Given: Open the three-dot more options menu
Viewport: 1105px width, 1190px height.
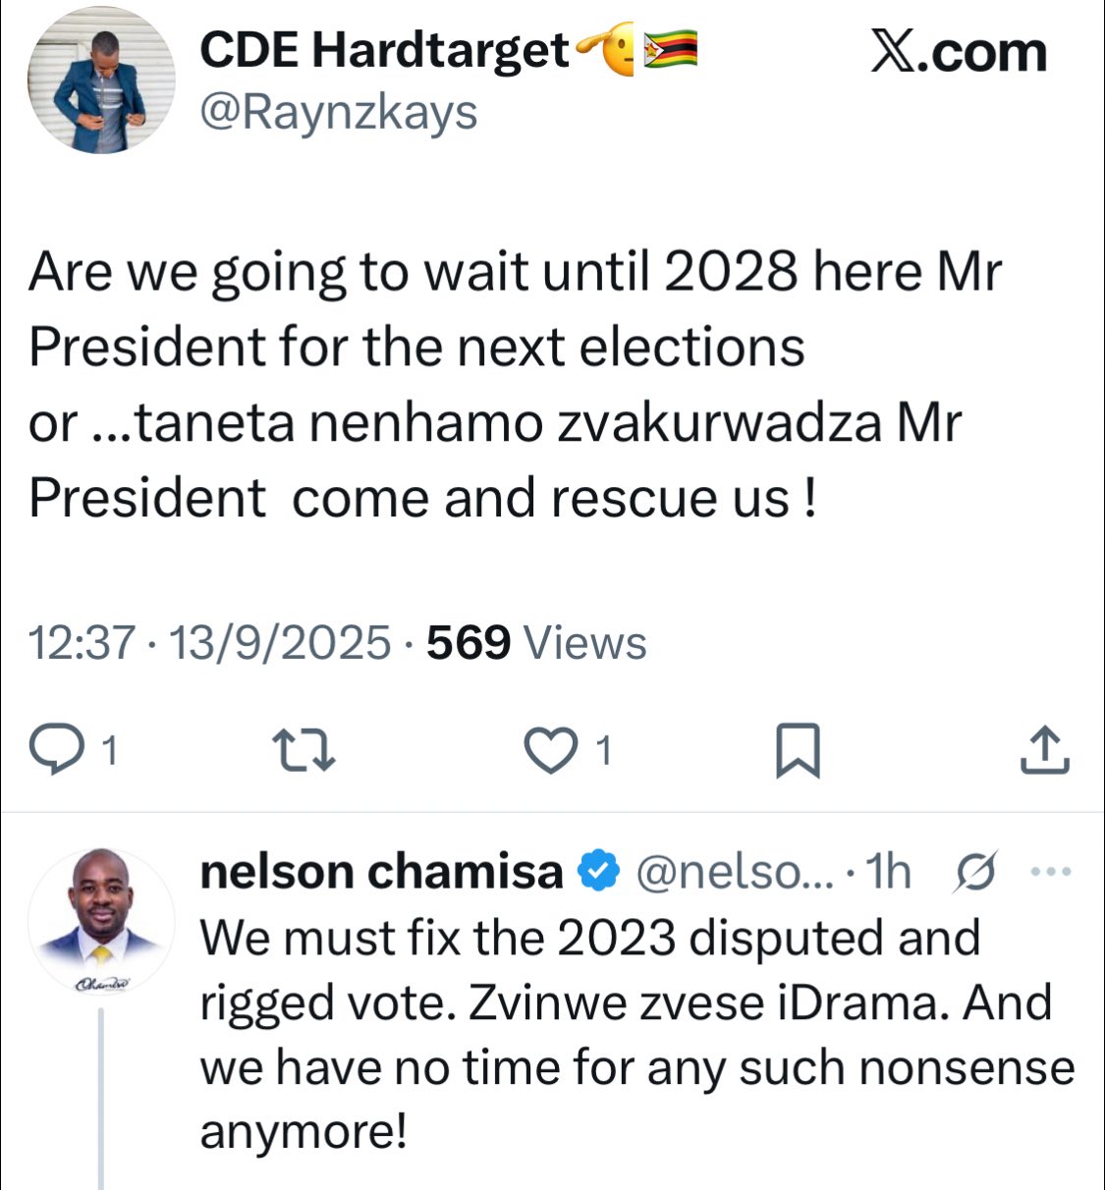Looking at the screenshot, I should pyautogui.click(x=1054, y=871).
